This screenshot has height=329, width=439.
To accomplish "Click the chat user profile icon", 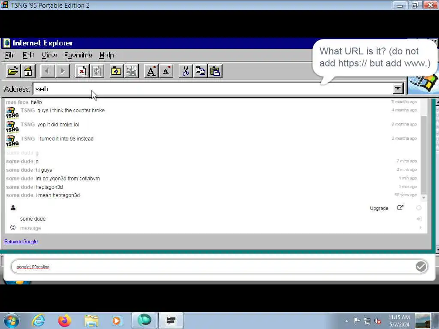I will coord(13,208).
